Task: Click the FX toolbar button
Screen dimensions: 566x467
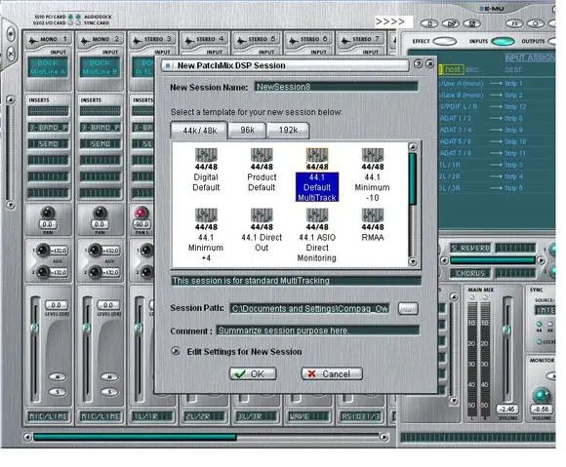Action: click(514, 23)
